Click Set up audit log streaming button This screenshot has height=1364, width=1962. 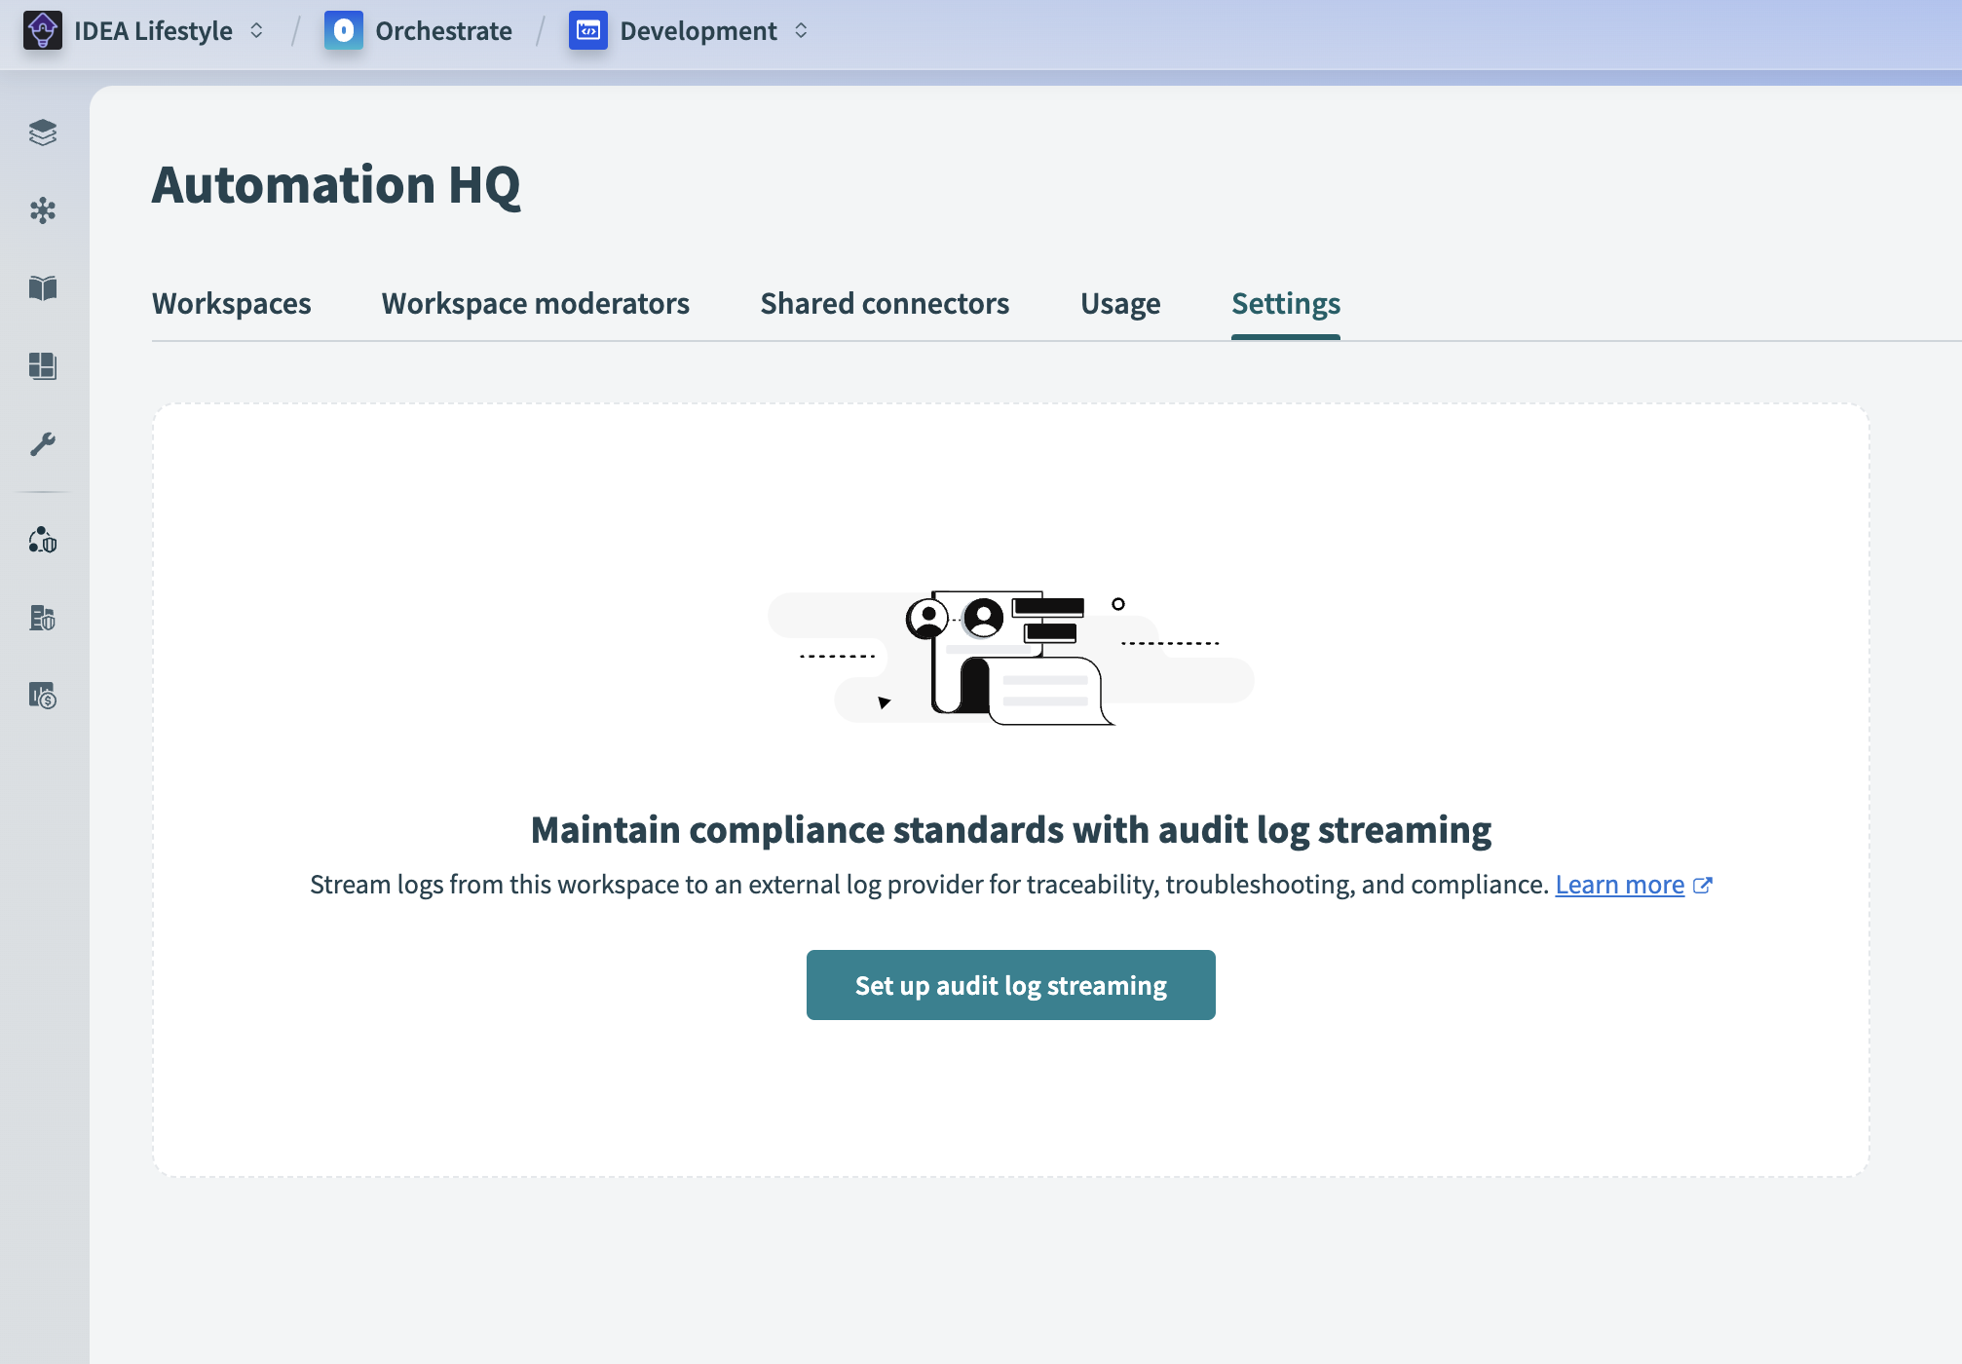pos(1010,985)
